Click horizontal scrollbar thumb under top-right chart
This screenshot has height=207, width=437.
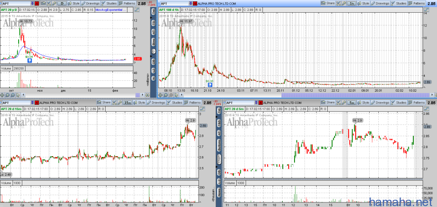coord(356,95)
